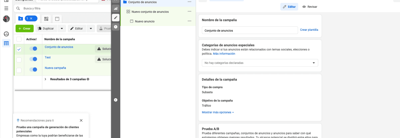The height and width of the screenshot is (138, 400).
Task: Open the history clock icon
Action: 115,27
